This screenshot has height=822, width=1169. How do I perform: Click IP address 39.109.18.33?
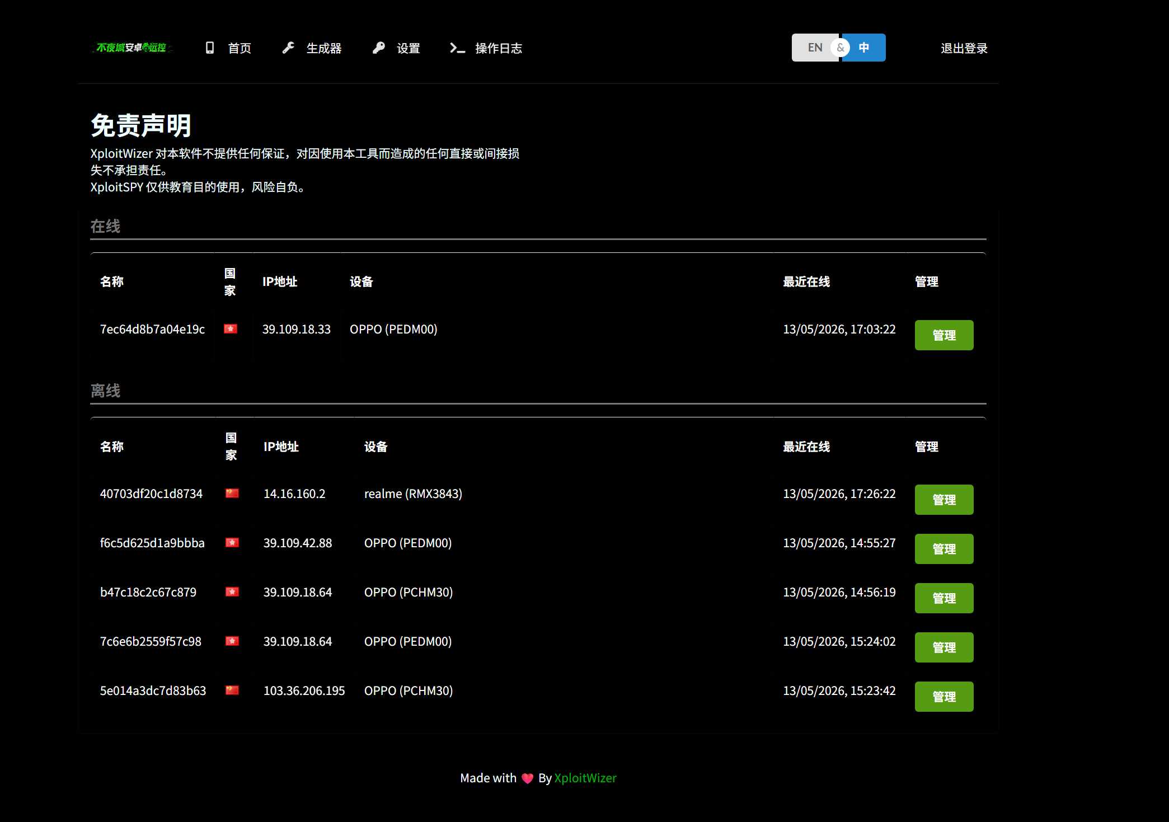[x=297, y=329]
